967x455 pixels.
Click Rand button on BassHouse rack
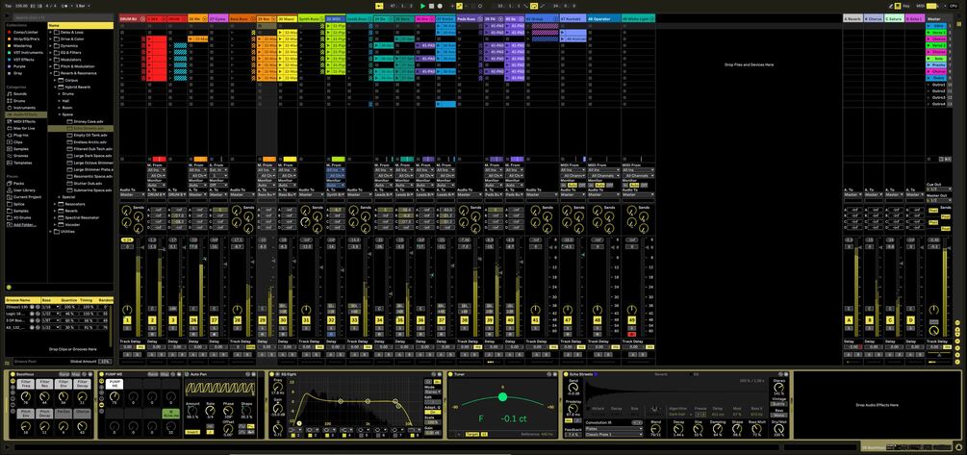[x=64, y=374]
